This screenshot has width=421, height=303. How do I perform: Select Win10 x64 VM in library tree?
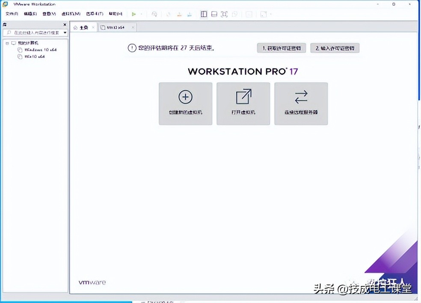coord(34,56)
